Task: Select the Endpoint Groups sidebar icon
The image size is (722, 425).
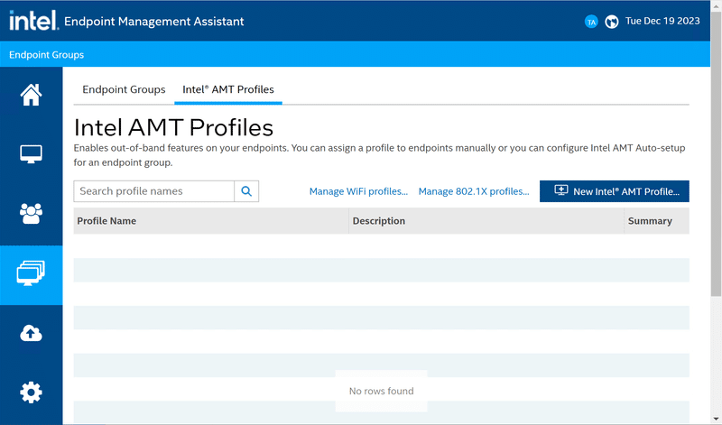Action: point(31,273)
